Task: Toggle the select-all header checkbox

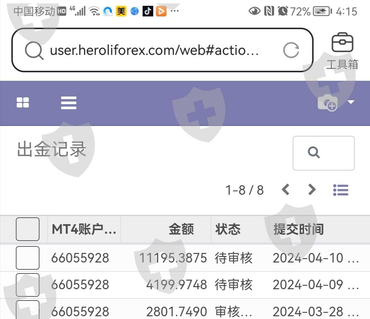Action: (28, 229)
